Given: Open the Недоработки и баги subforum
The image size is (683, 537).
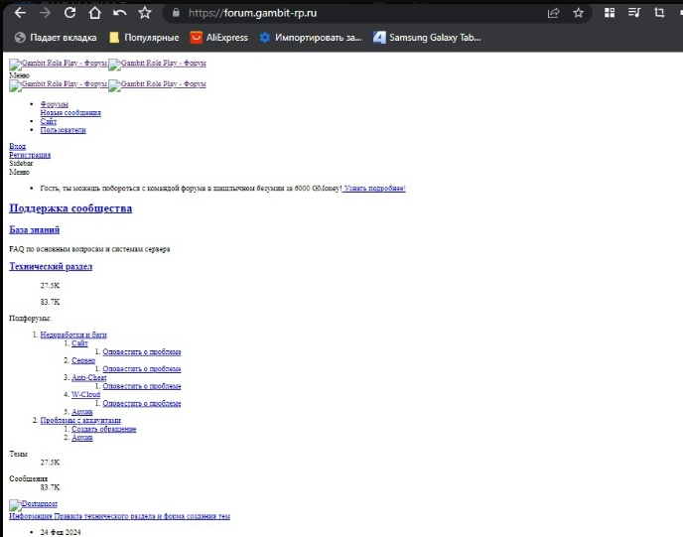Looking at the screenshot, I should pos(72,336).
